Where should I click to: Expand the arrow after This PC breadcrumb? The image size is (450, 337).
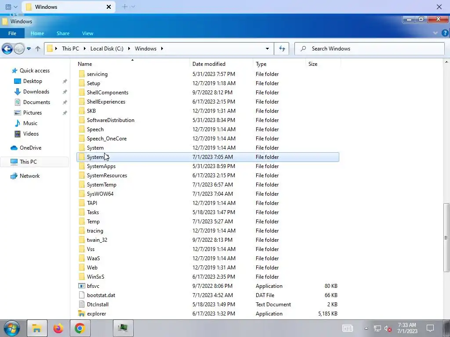click(x=85, y=49)
